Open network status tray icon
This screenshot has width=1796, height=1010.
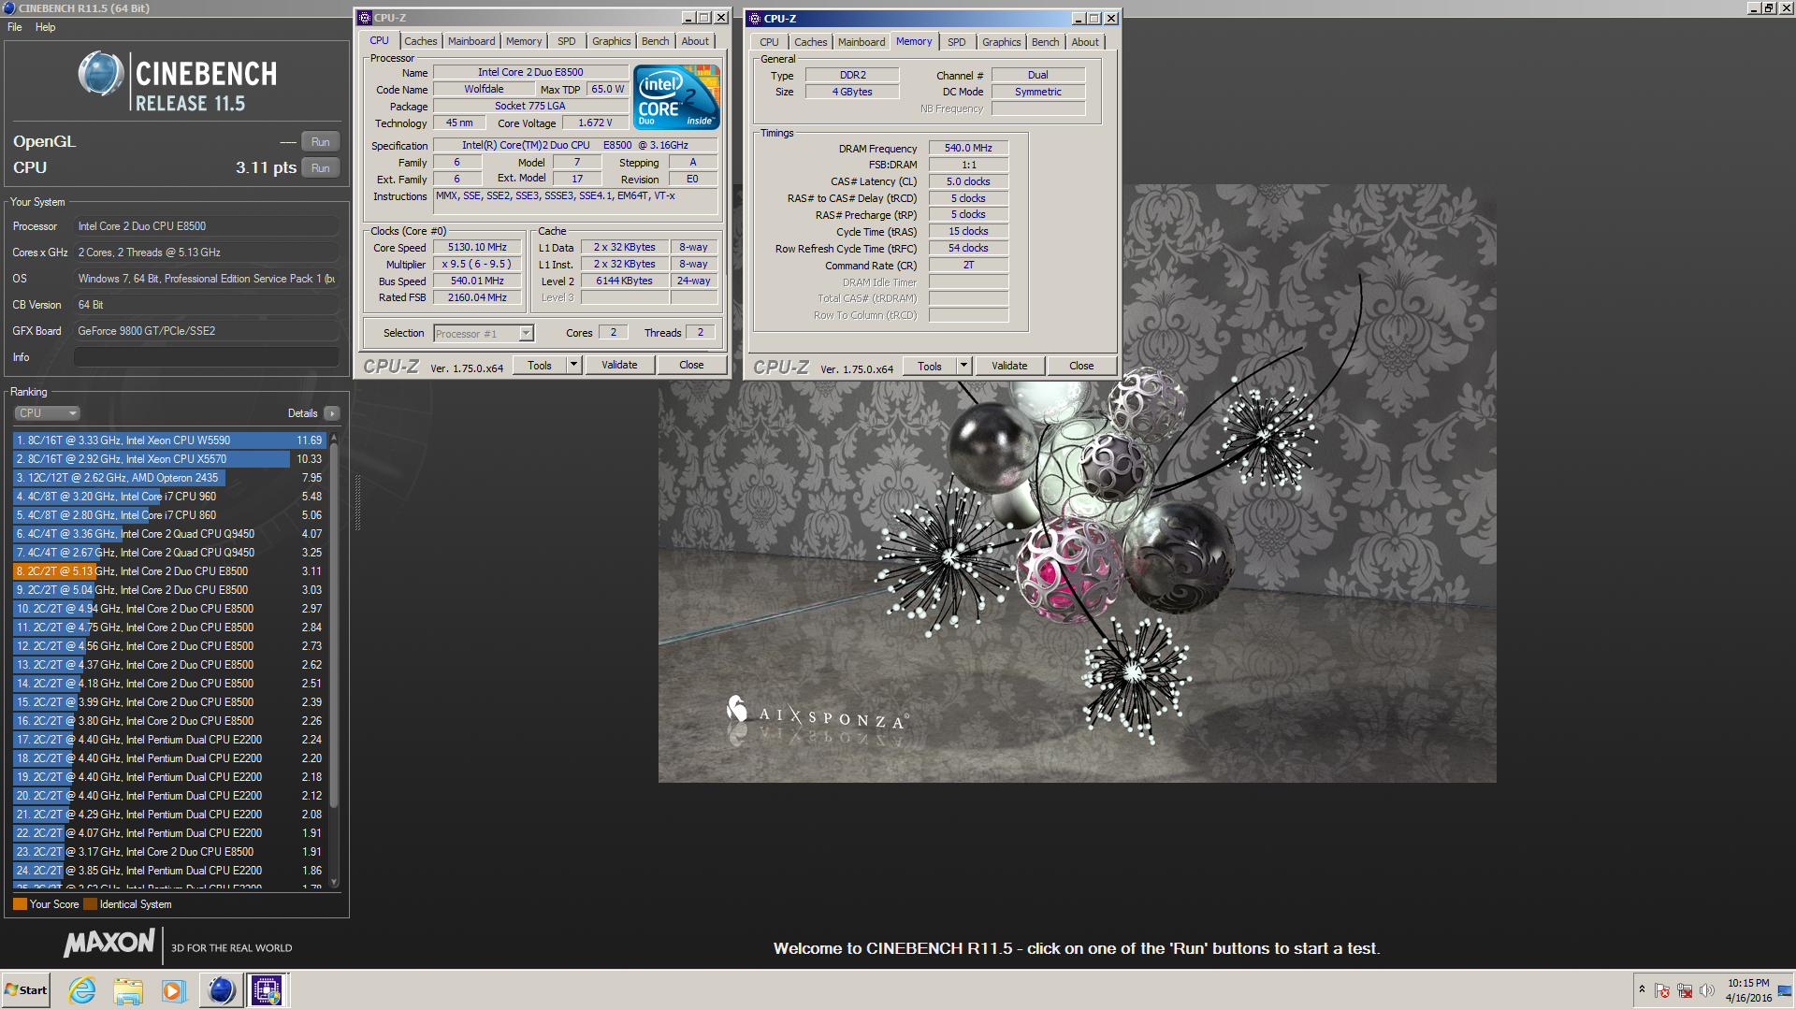tap(1685, 990)
